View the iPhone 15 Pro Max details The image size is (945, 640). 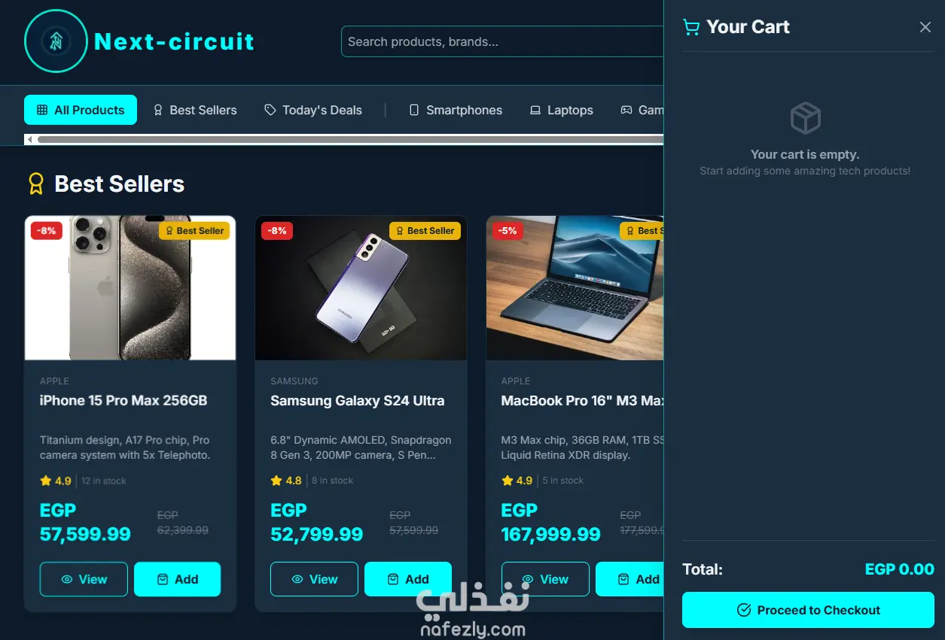tap(84, 579)
